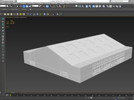Click the keyword search input field
This screenshot has height=100, width=134.
120,1
